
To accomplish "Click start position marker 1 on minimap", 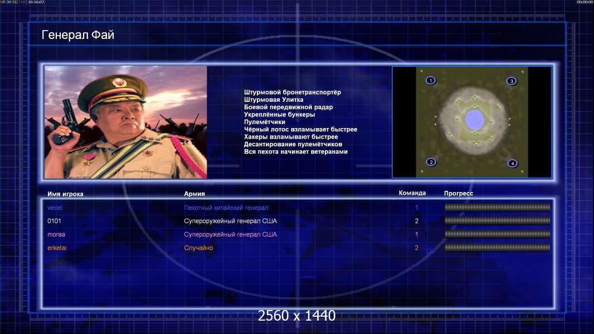I will [430, 81].
